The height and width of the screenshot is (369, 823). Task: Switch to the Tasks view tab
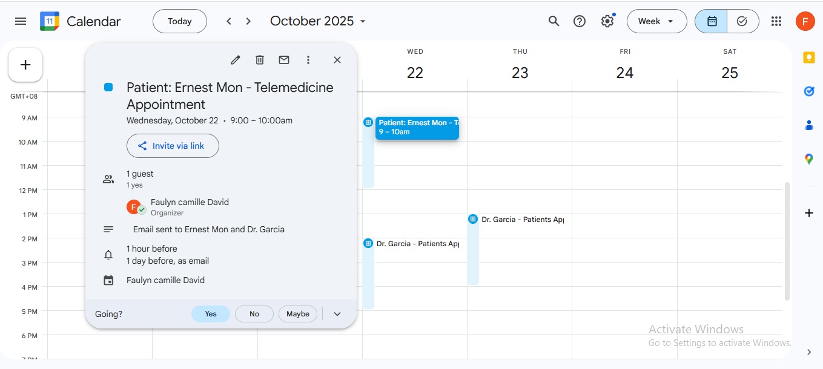click(x=742, y=21)
